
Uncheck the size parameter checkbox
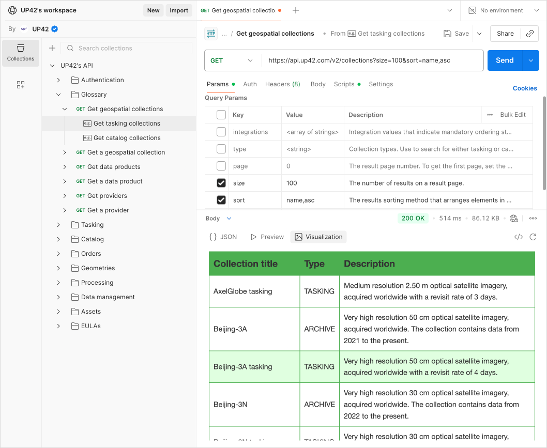221,183
